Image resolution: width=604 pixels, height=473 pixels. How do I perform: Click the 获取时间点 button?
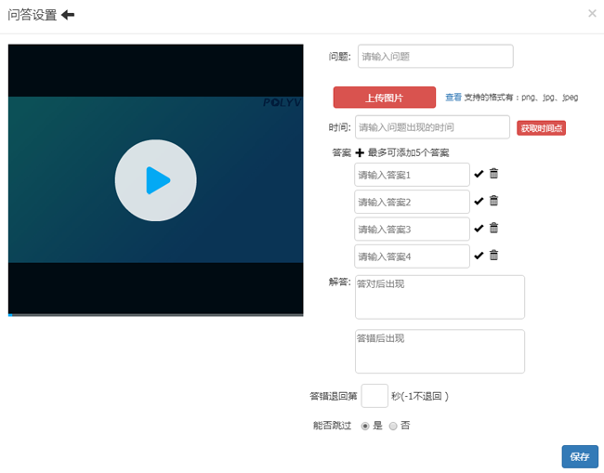[x=541, y=128]
